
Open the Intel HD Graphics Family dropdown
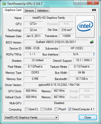coord(31,117)
